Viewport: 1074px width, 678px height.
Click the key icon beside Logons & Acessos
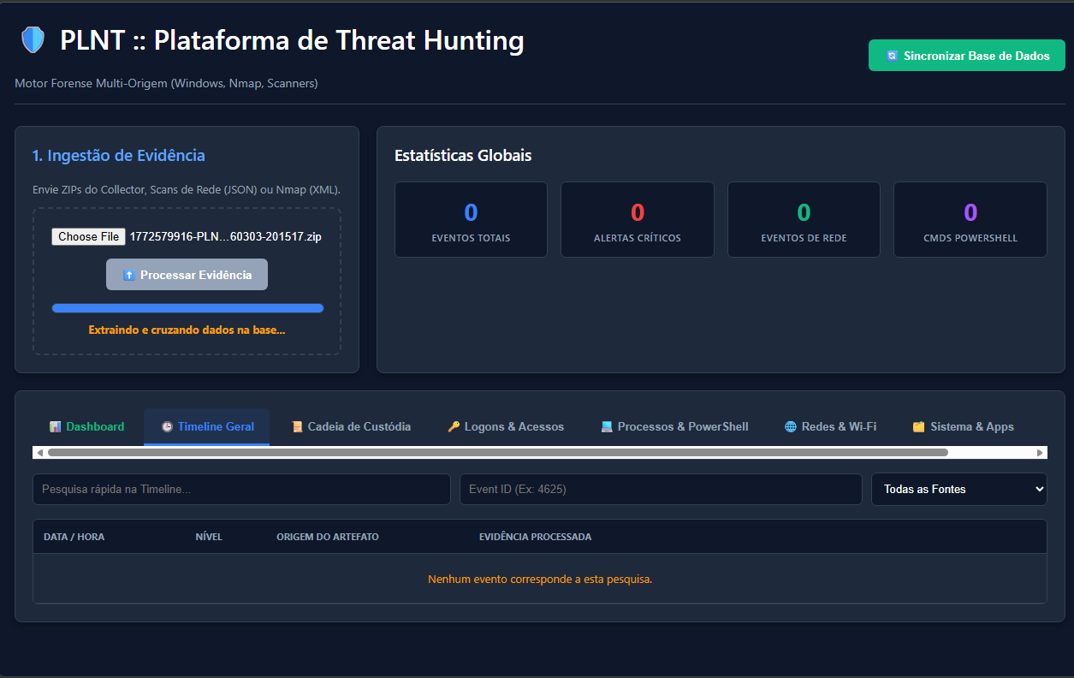(x=454, y=426)
